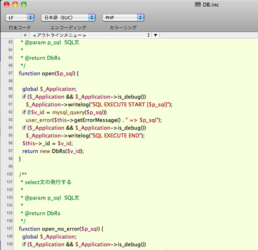Screen dimensions: 258x250
Task: Click 'user_error($this->getErrorMessage()' on line 93
Action: click(73, 120)
